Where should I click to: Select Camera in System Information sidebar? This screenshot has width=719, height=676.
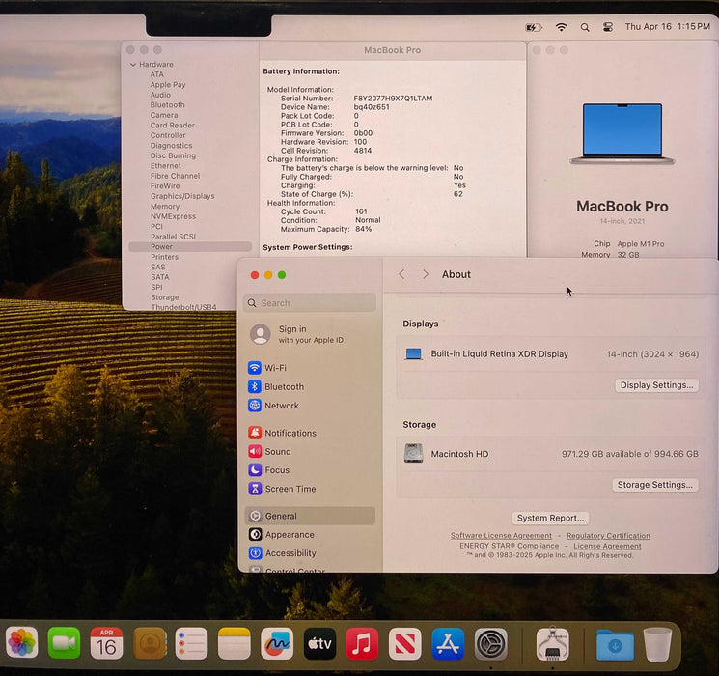[164, 115]
